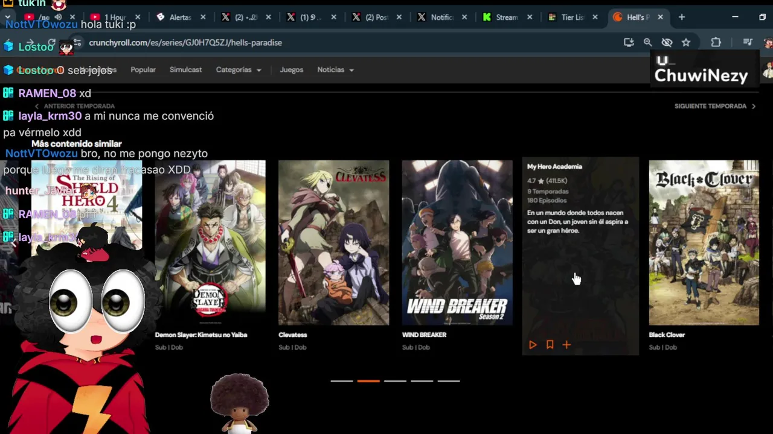The height and width of the screenshot is (434, 773).
Task: Bookmark this page with the star icon
Action: [x=686, y=42]
